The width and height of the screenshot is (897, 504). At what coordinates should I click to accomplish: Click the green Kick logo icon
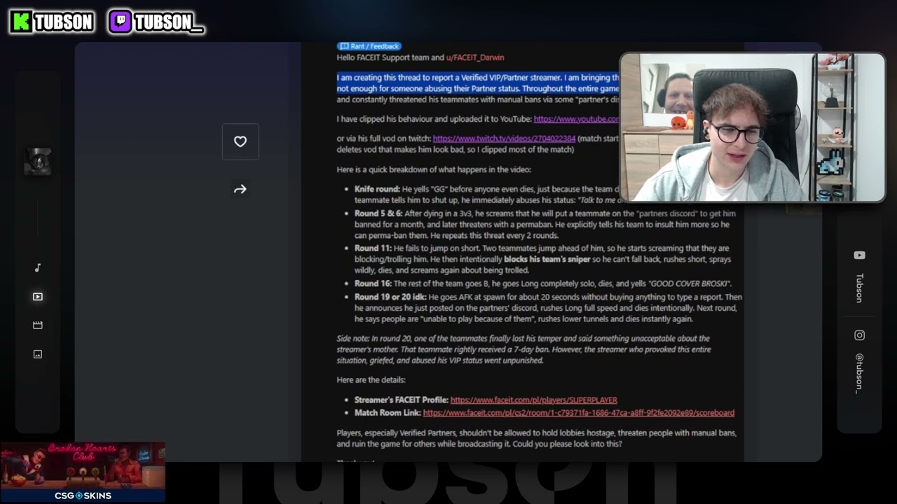[x=22, y=22]
